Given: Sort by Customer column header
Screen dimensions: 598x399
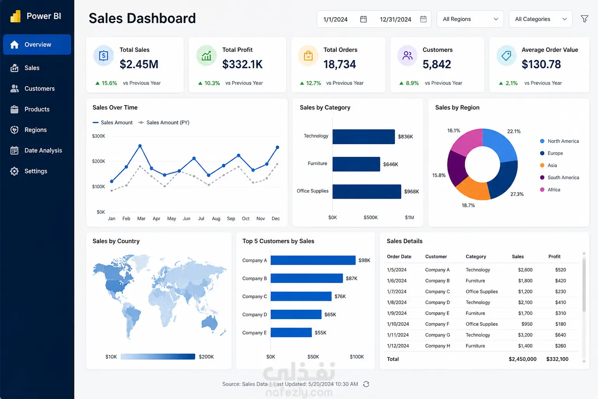Looking at the screenshot, I should [436, 257].
